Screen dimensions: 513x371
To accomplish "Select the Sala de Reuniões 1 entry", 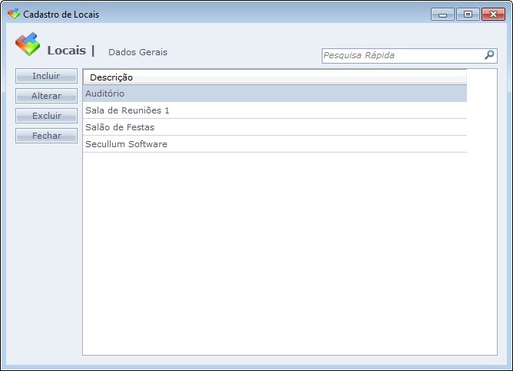I will click(x=274, y=110).
